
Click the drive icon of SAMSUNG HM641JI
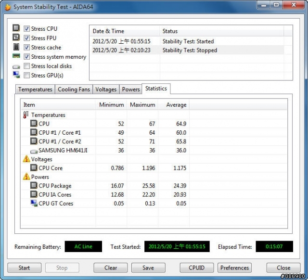(34, 152)
